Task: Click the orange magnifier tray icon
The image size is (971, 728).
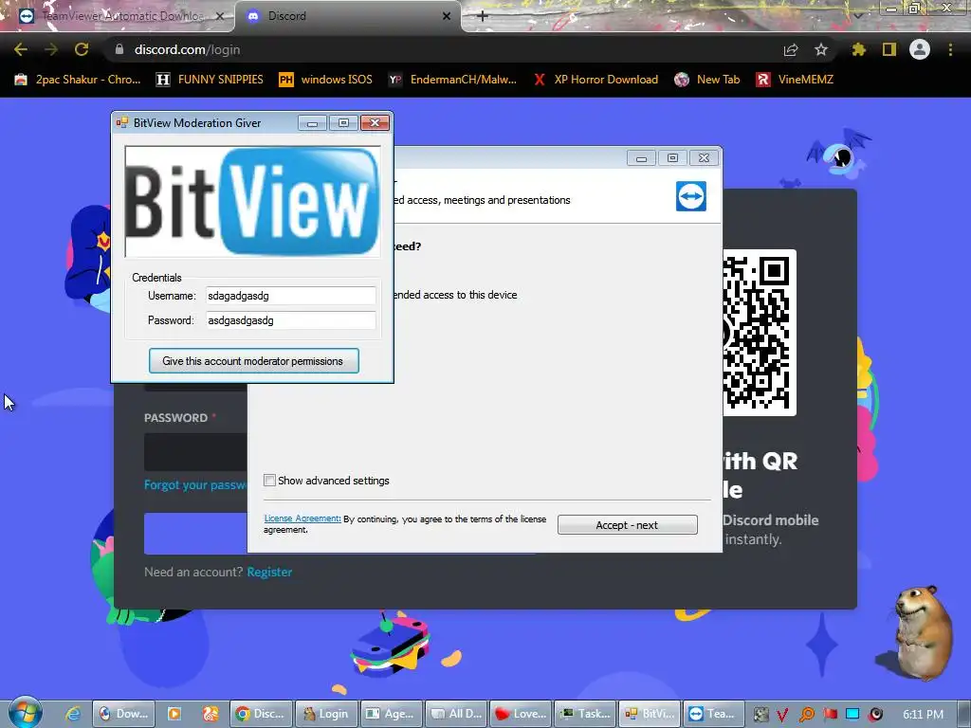Action: tap(806, 715)
